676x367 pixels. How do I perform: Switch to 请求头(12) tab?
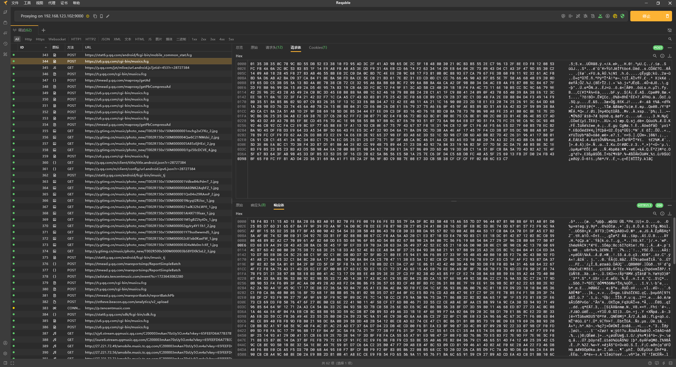point(274,47)
